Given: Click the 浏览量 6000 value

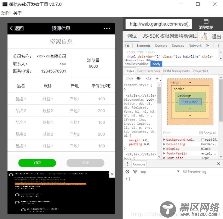Looking at the screenshot, I should (x=93, y=66).
